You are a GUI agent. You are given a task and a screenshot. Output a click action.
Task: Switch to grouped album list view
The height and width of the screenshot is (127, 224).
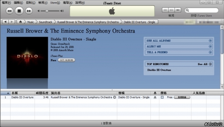pos(171,10)
